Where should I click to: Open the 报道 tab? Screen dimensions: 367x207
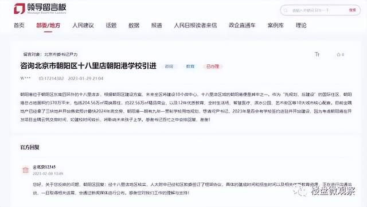pos(157,25)
